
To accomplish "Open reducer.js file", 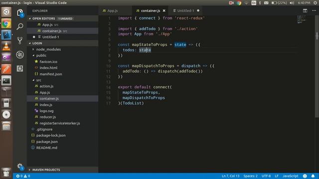I will [x=63, y=117].
